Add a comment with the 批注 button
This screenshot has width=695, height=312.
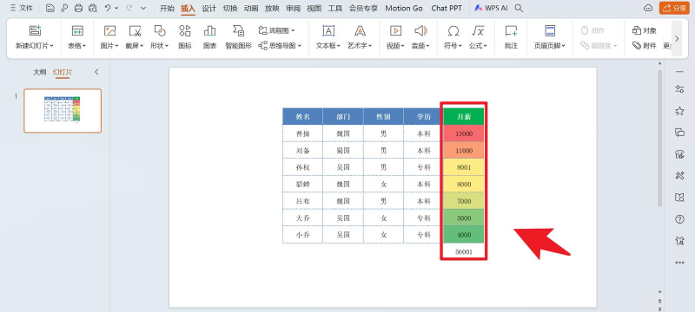pos(511,36)
